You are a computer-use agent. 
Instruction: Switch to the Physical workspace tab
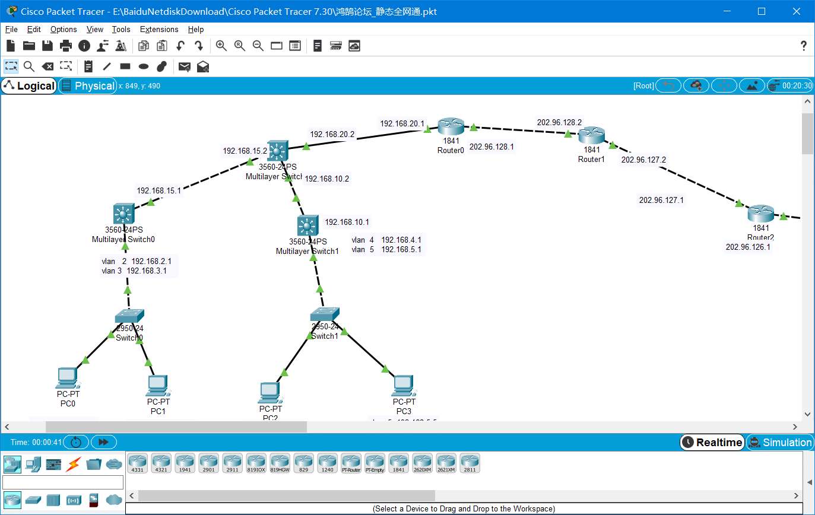click(88, 86)
